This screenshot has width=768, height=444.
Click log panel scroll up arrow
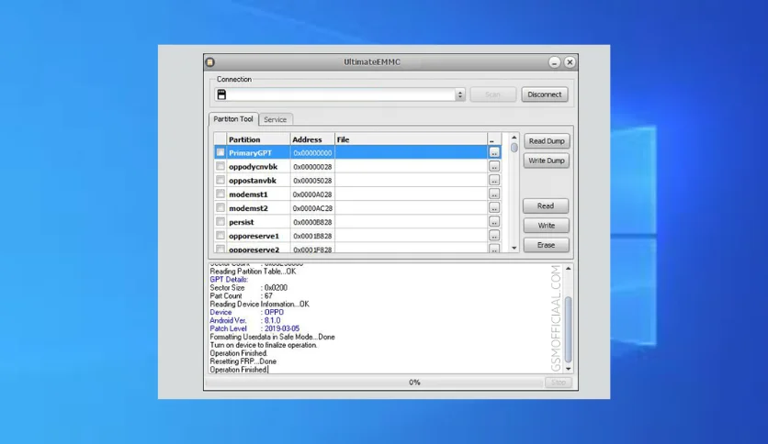click(568, 269)
